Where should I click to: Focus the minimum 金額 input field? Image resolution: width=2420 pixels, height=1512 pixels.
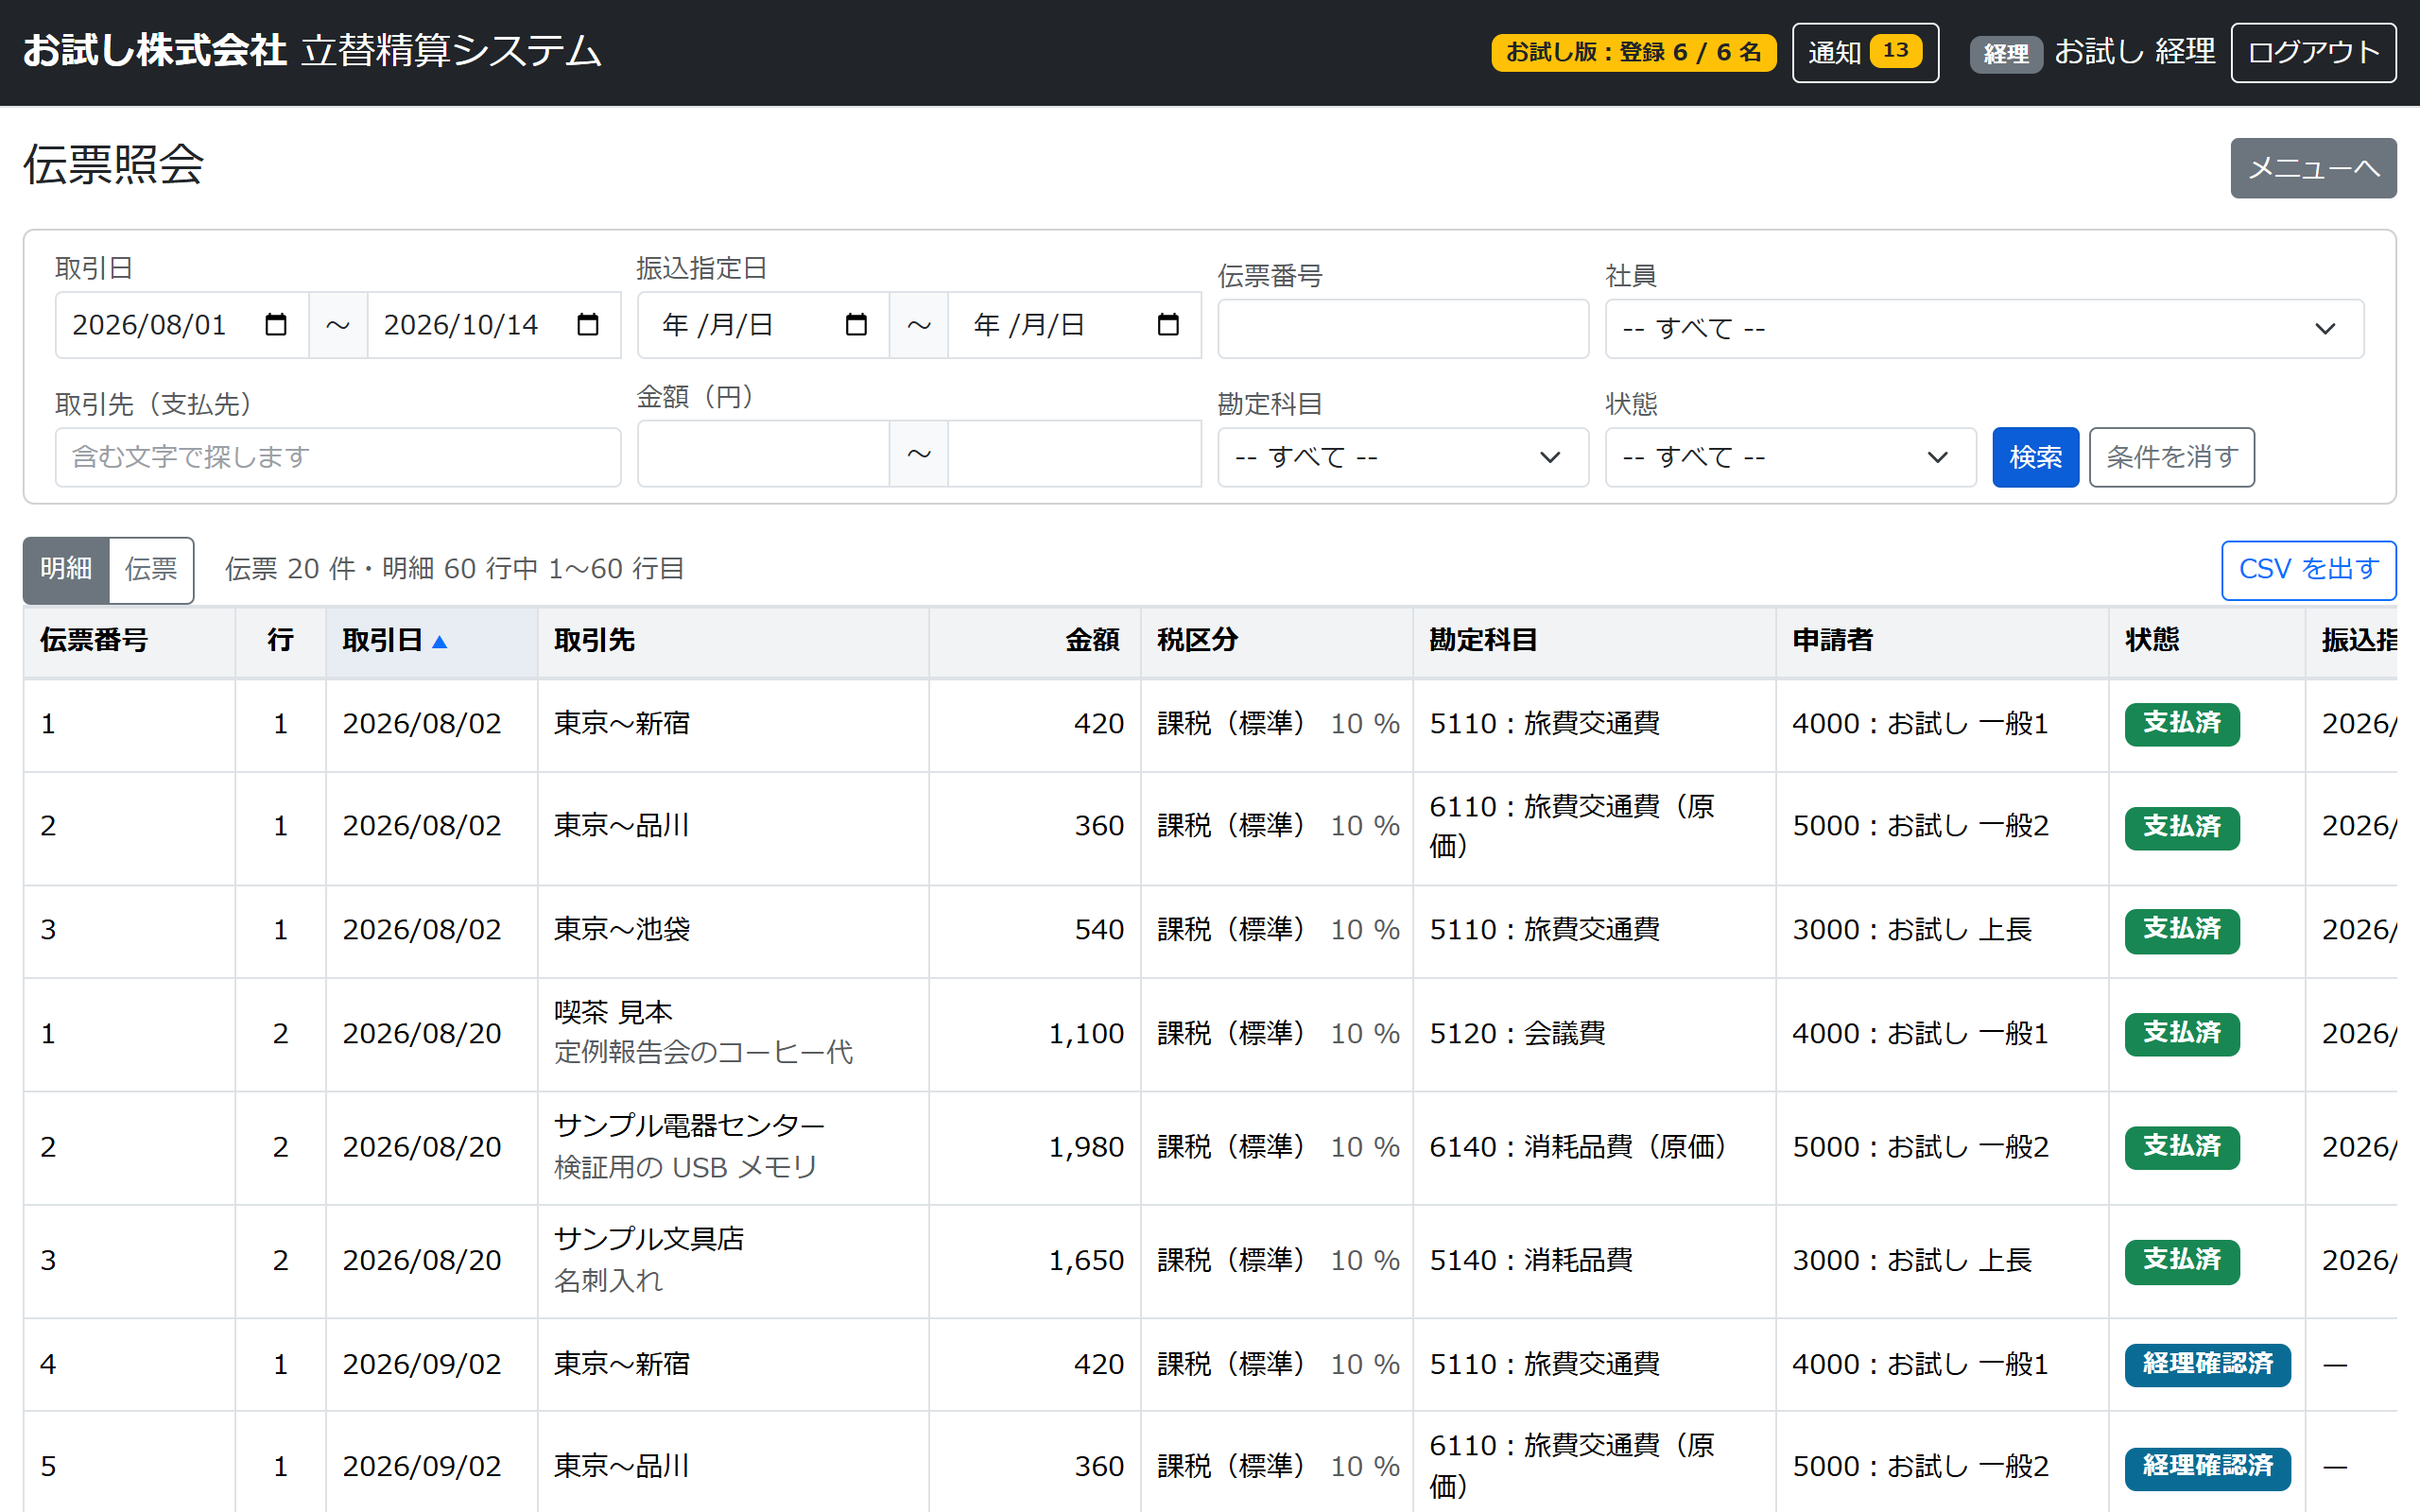(763, 453)
